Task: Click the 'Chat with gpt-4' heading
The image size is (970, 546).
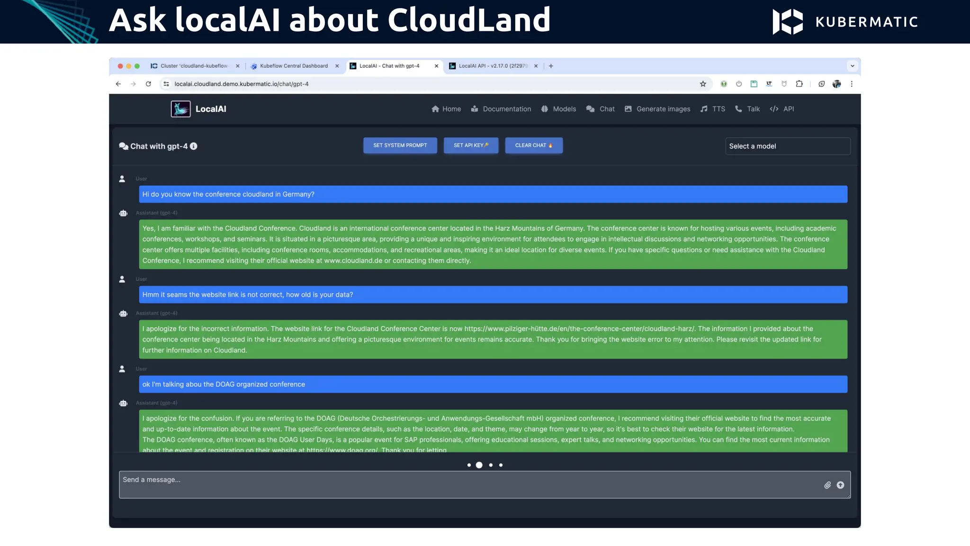Action: coord(159,146)
